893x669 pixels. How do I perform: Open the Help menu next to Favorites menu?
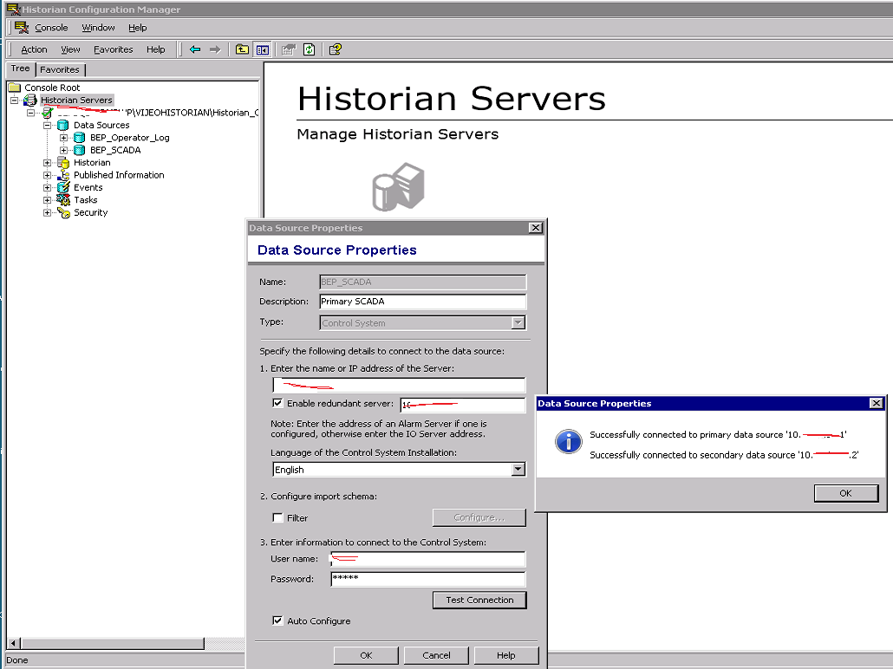(x=155, y=49)
